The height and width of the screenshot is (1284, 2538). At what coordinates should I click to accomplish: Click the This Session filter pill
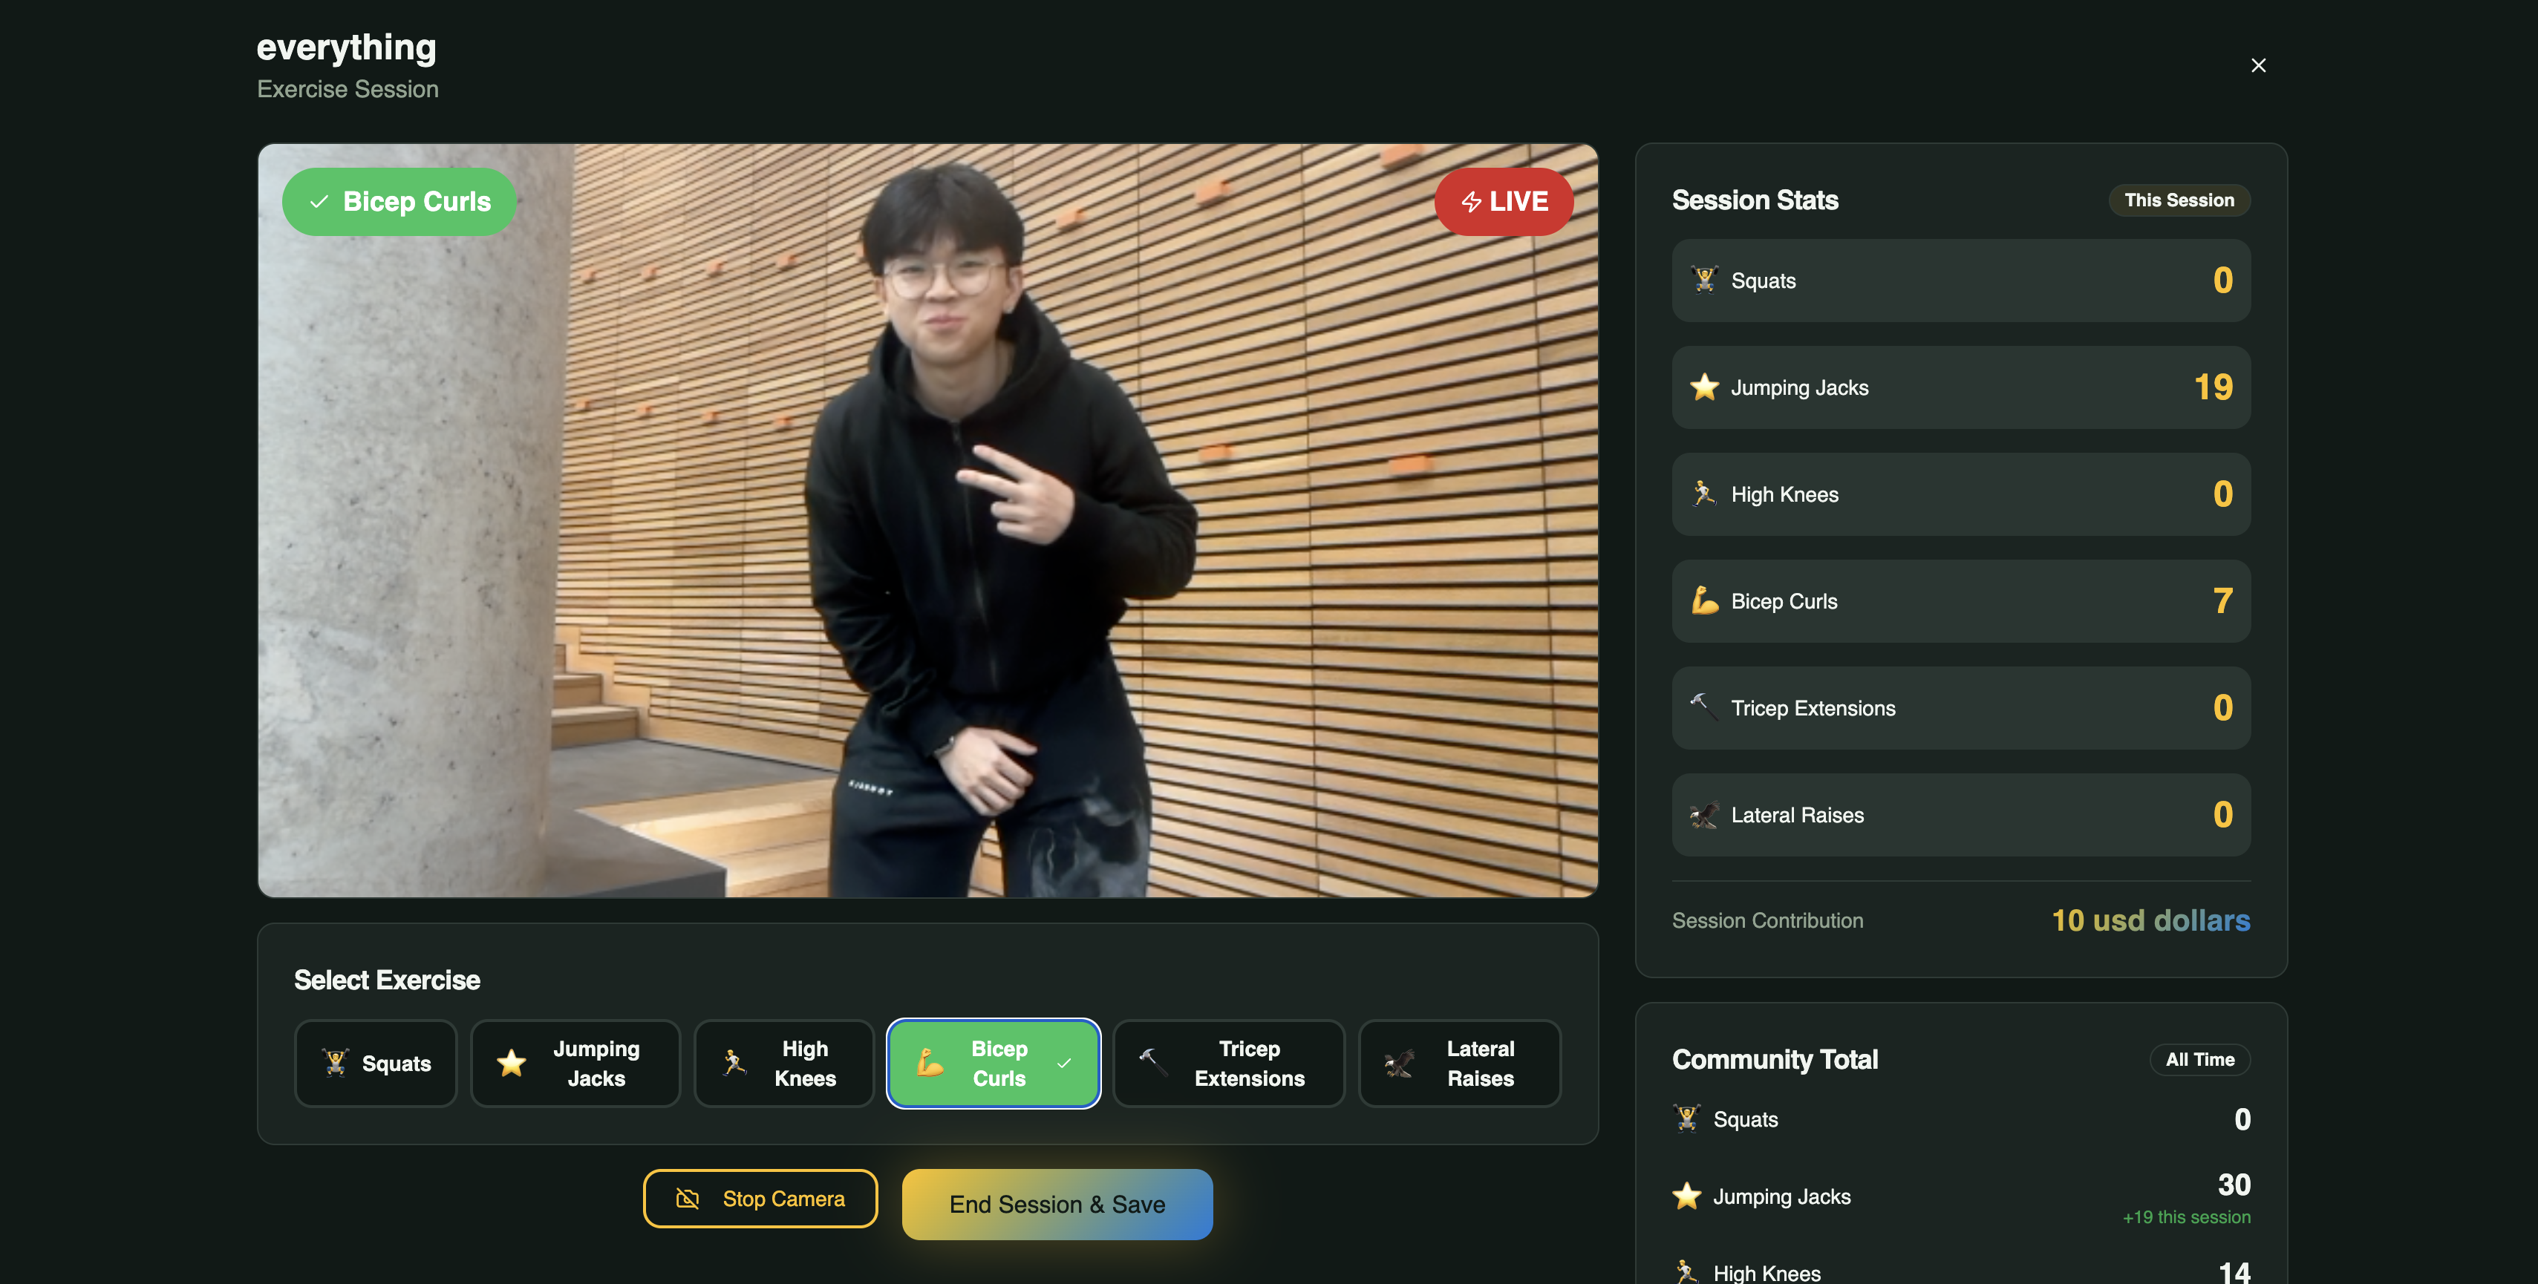click(2179, 200)
